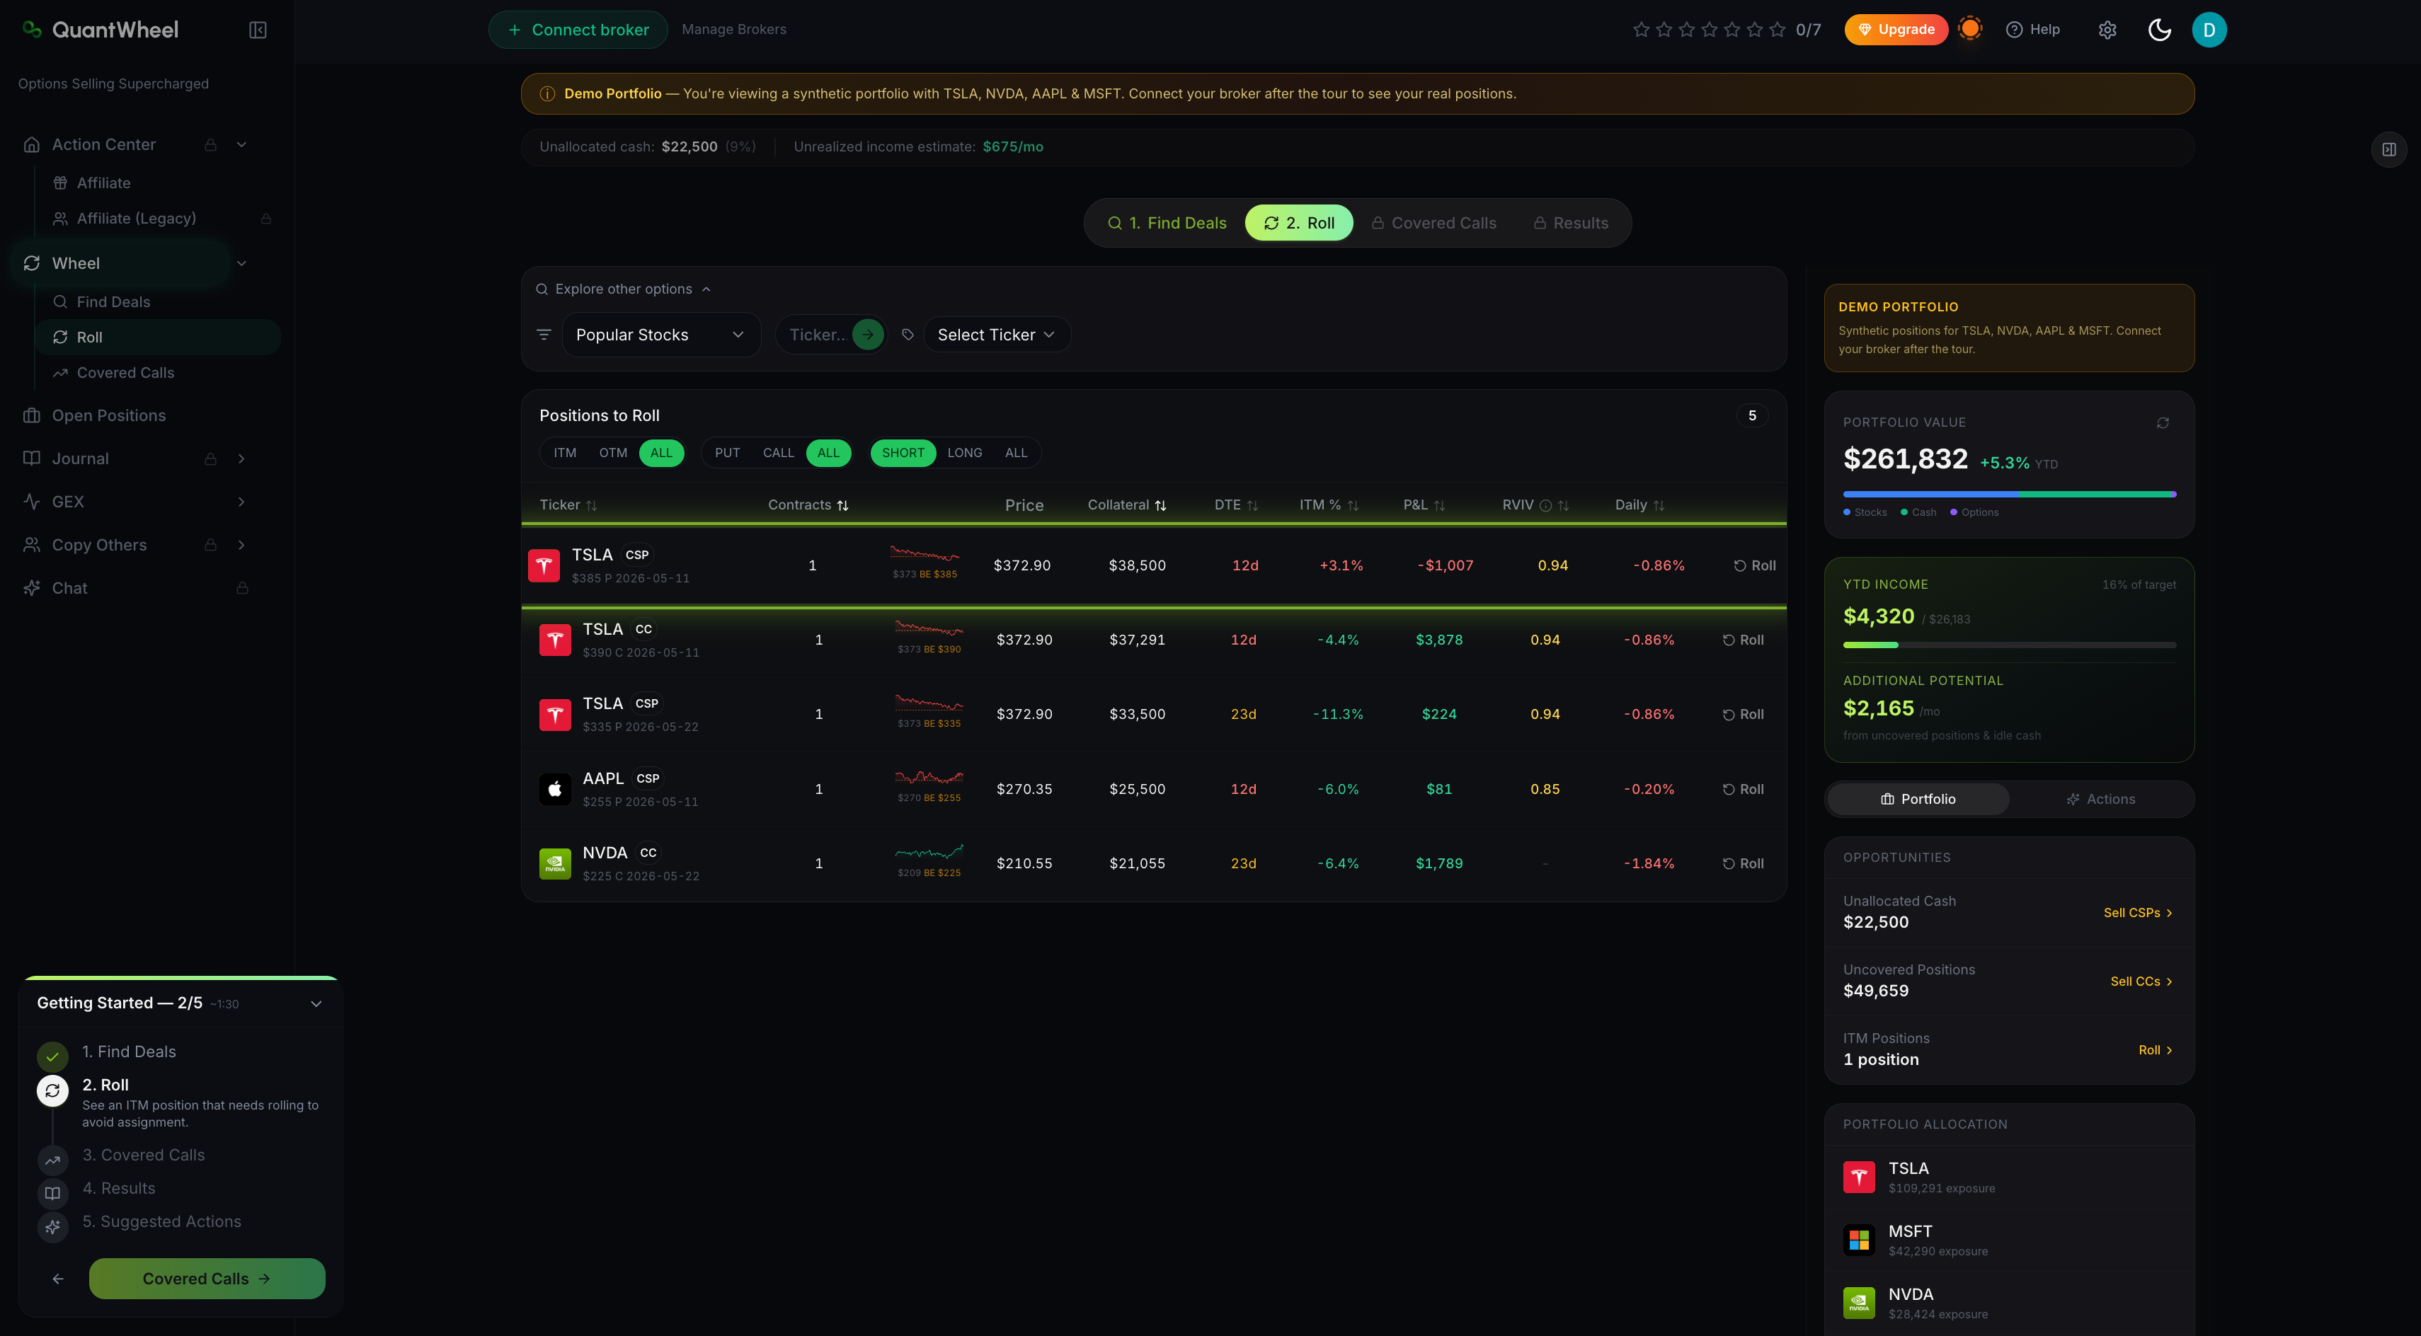Select OTM moneyness filter
Image resolution: width=2421 pixels, height=1336 pixels.
613,453
